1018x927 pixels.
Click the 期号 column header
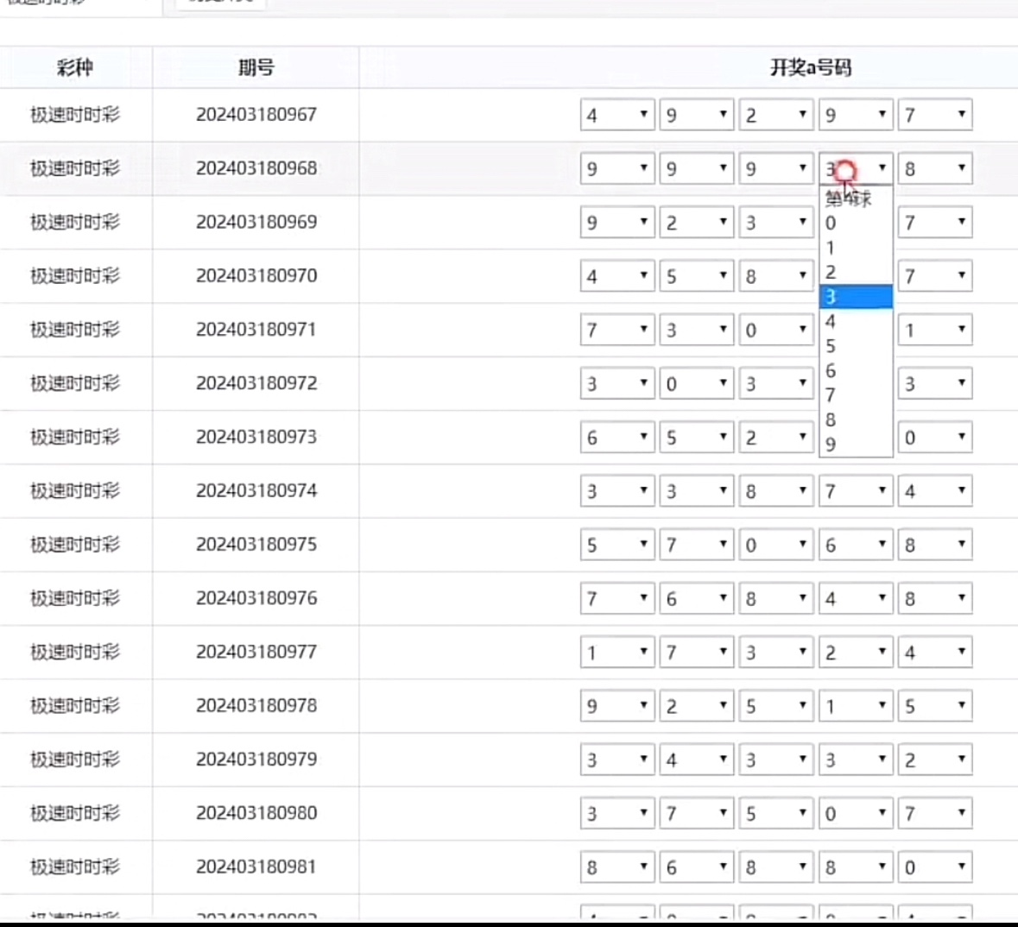pos(256,67)
